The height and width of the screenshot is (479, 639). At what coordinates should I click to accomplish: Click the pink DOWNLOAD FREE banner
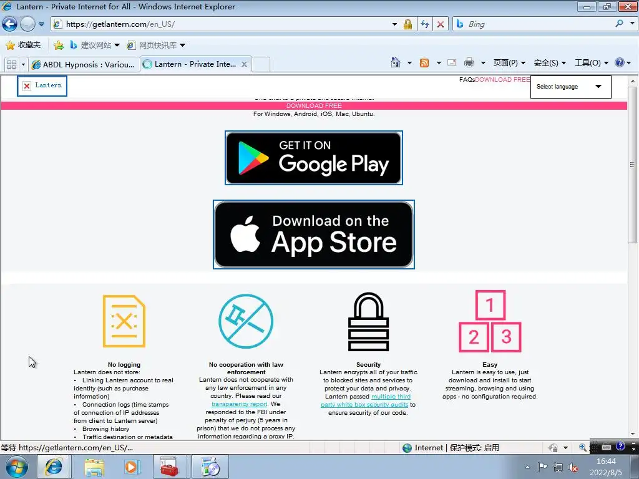[x=314, y=105]
